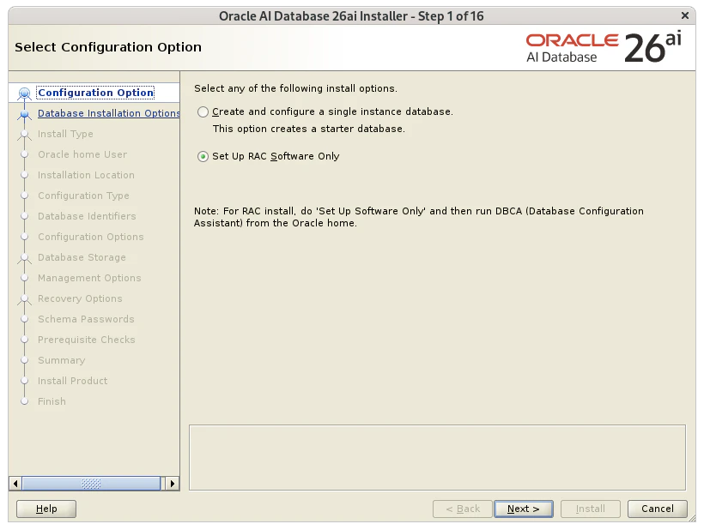Click the Prerequisite Checks step label
Screen dimensions: 704x530
86,340
